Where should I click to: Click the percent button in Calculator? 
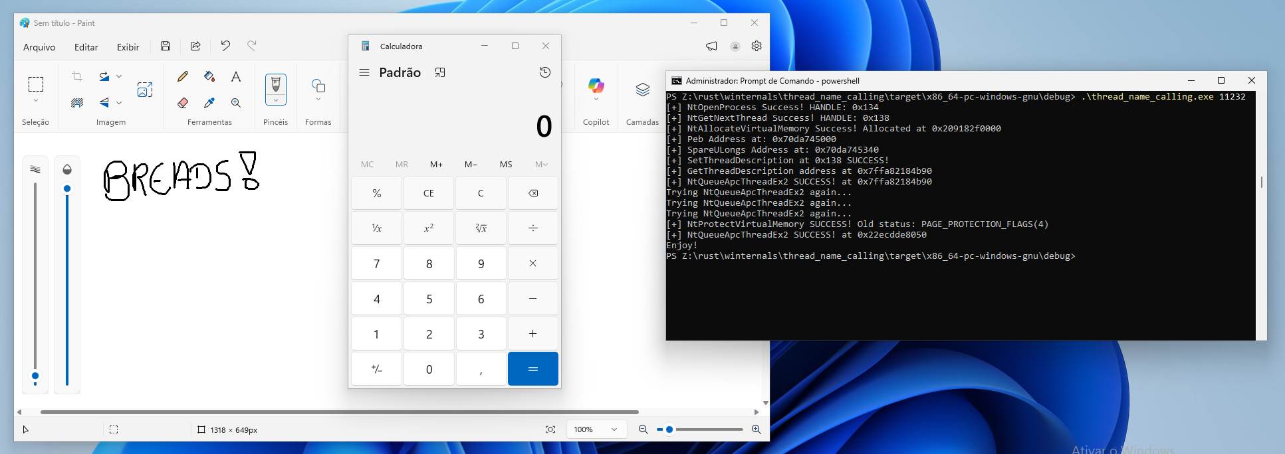click(x=376, y=193)
